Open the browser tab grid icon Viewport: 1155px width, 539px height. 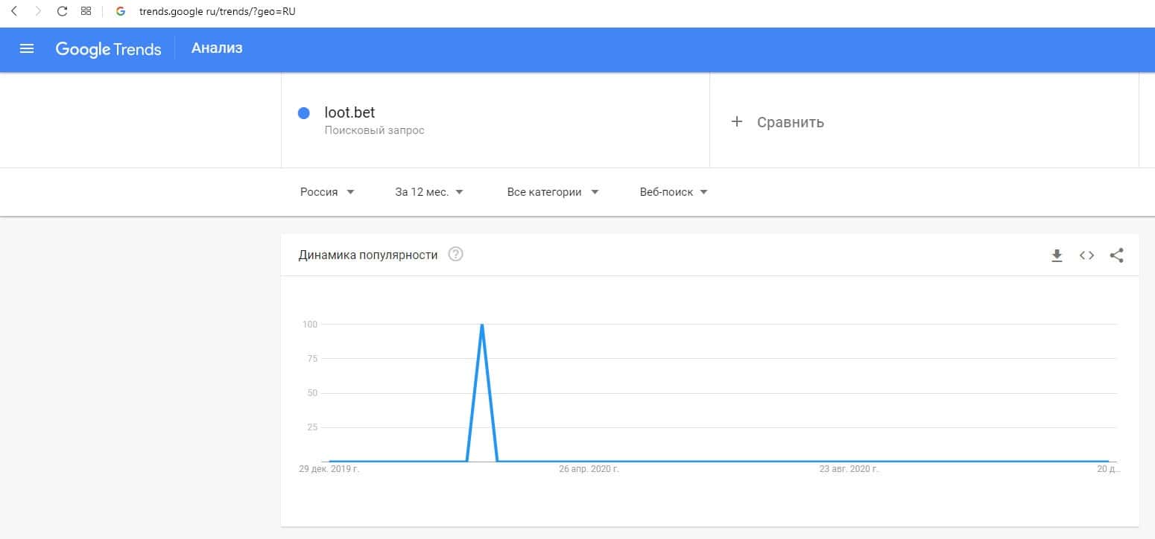coord(86,11)
